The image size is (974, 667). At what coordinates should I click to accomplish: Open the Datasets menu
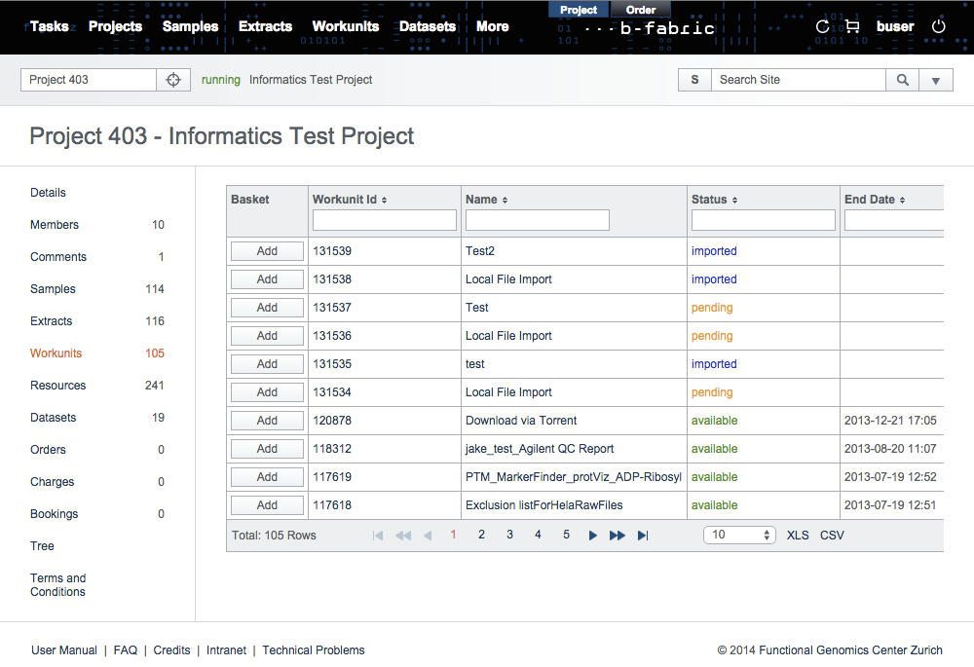428,26
